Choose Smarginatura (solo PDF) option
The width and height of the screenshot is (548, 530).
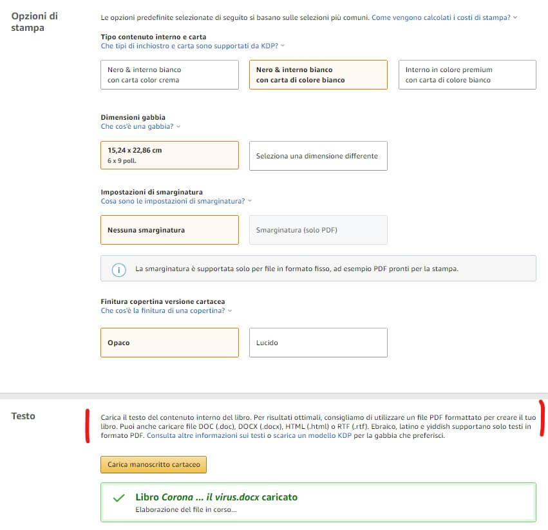tap(318, 230)
